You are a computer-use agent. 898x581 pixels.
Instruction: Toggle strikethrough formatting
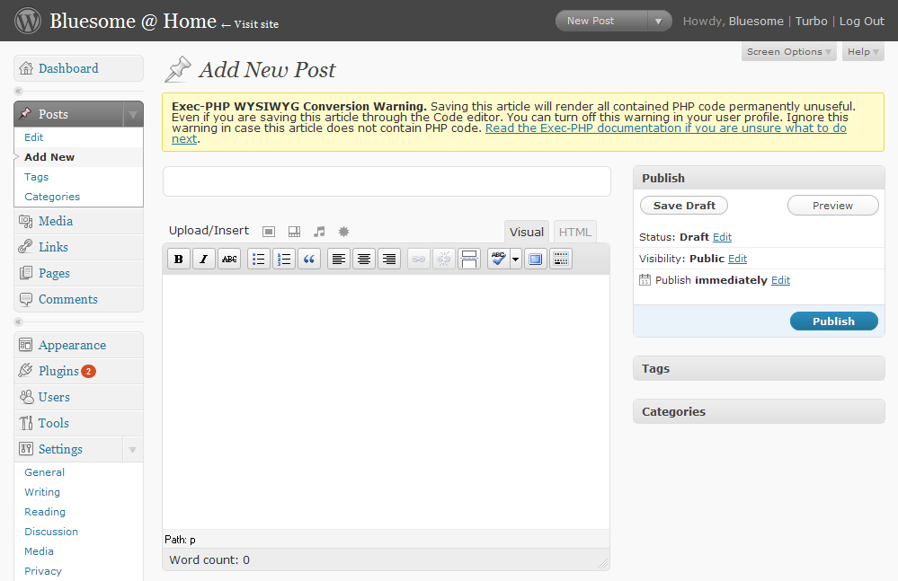point(229,260)
